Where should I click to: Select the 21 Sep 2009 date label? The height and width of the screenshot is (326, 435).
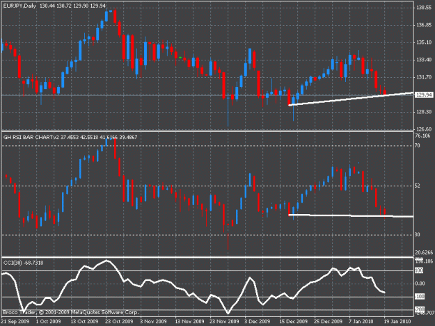[x=15, y=321]
